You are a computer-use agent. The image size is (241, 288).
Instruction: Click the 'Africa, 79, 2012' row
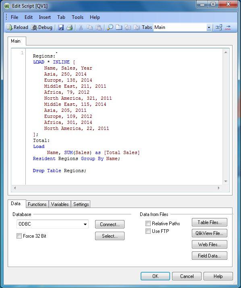pos(67,92)
